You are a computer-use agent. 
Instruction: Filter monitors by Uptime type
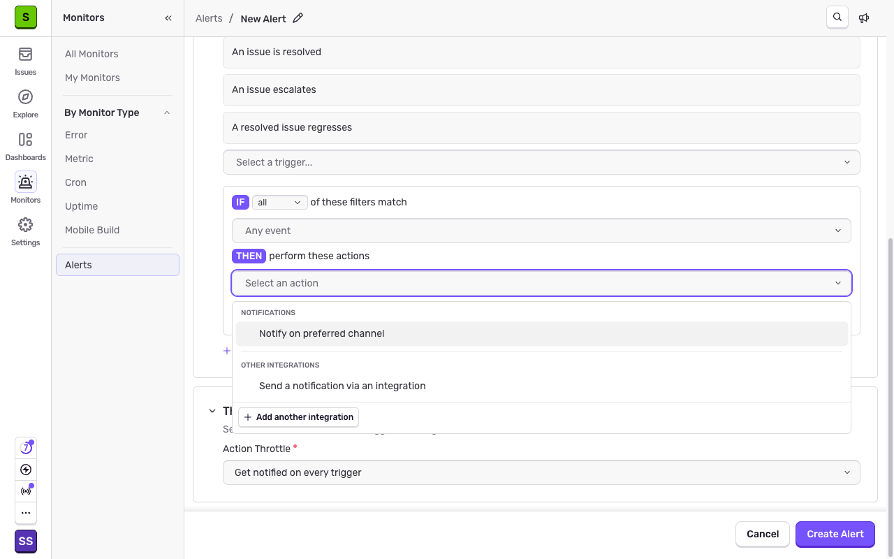coord(117,206)
